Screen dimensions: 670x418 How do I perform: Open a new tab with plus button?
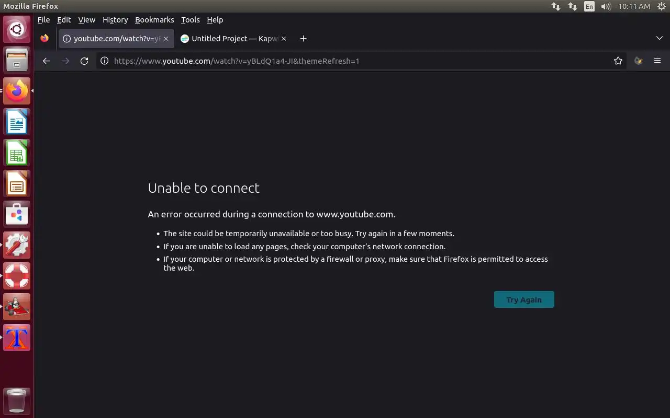tap(303, 39)
